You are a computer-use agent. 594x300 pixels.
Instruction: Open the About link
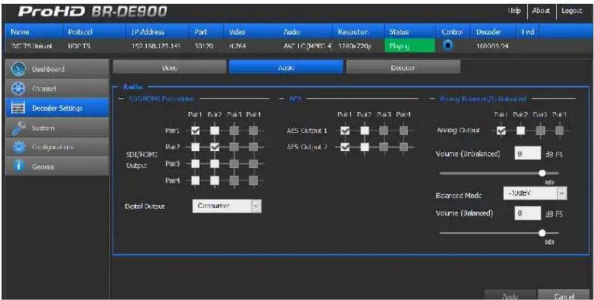click(541, 11)
